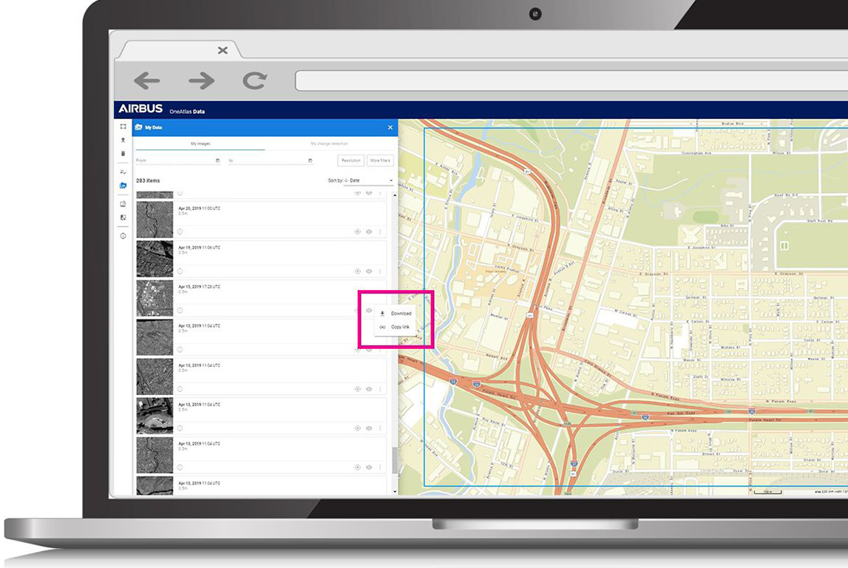Click the upload icon in left sidebar

[123, 140]
